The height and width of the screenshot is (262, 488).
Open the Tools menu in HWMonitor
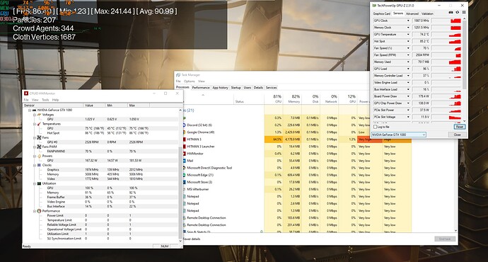pos(45,100)
